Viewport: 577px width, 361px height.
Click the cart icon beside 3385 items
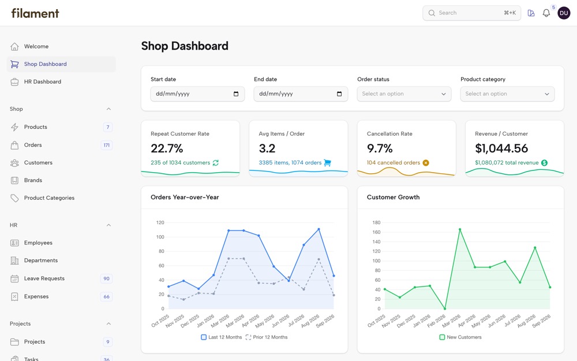pos(327,163)
